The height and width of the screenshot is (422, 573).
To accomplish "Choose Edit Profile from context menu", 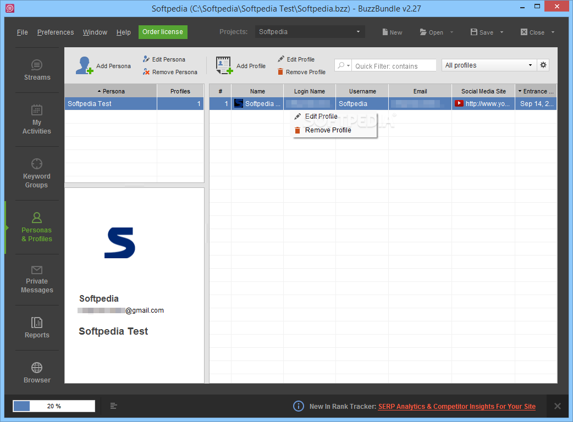I will coord(321,116).
